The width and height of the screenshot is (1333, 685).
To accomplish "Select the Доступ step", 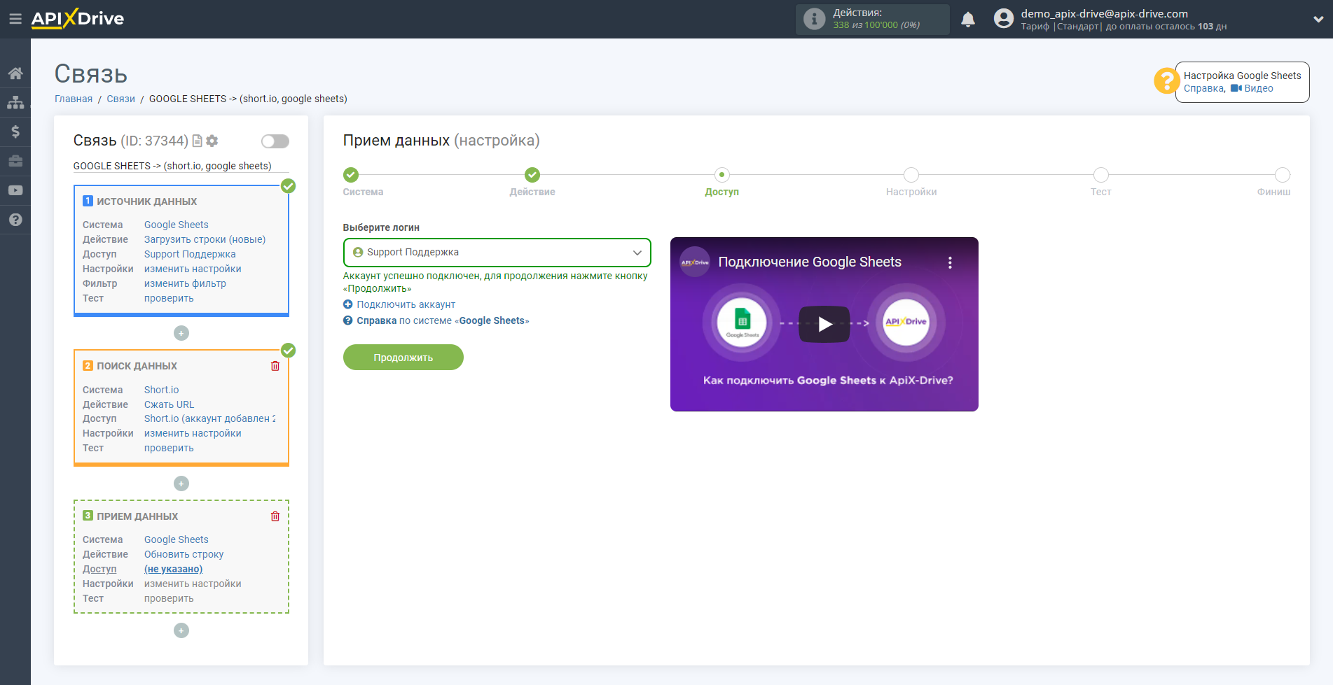I will click(x=722, y=175).
